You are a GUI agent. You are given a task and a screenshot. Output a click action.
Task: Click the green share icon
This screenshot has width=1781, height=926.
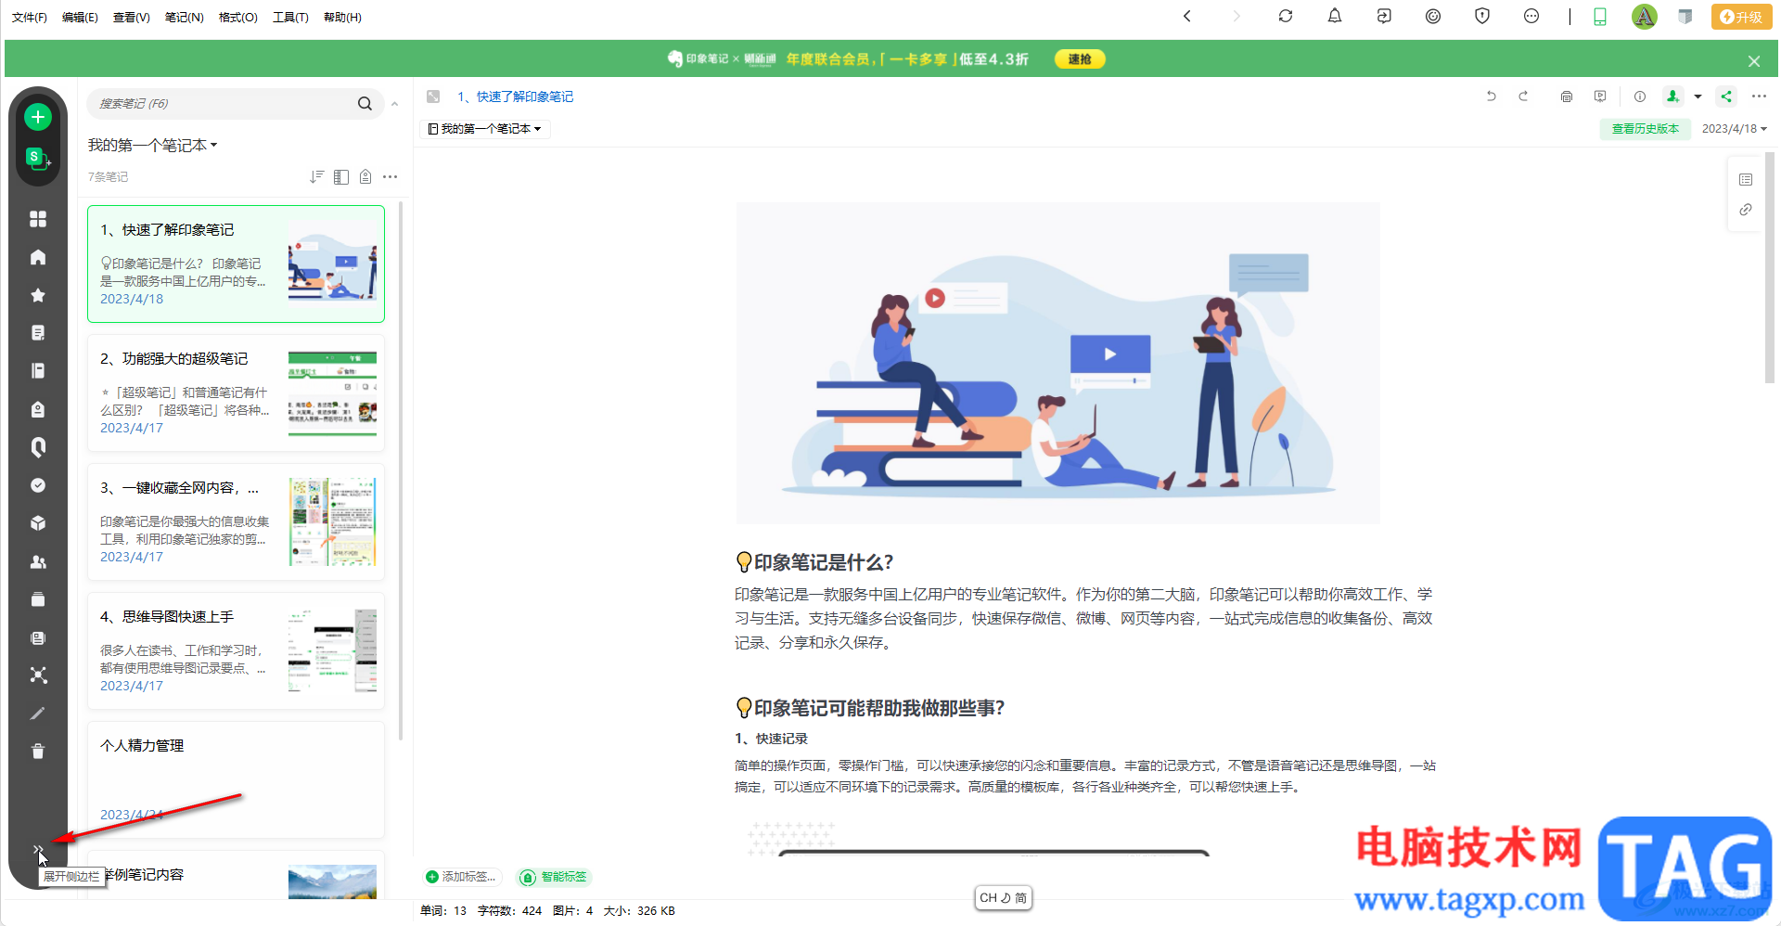coord(1726,96)
